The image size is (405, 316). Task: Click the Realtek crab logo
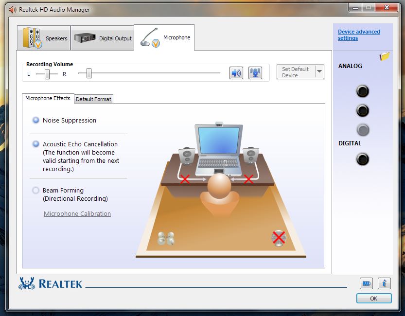coord(27,283)
